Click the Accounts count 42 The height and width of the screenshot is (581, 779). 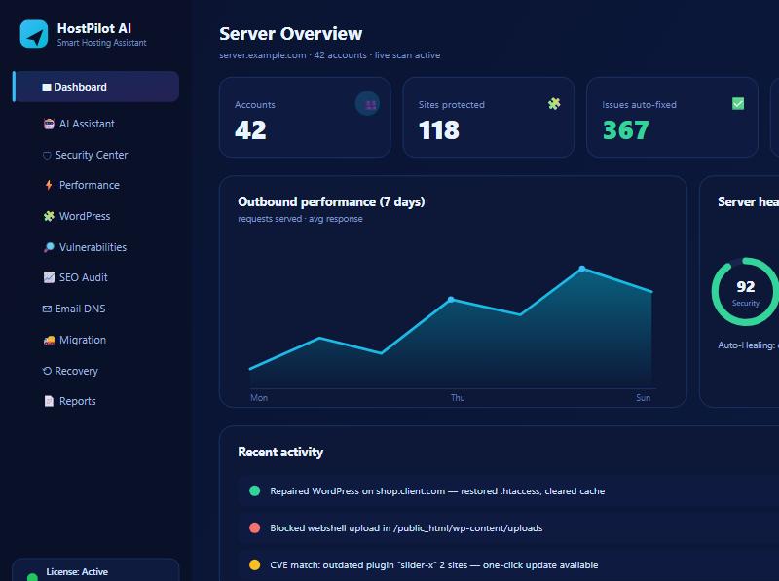tap(251, 130)
